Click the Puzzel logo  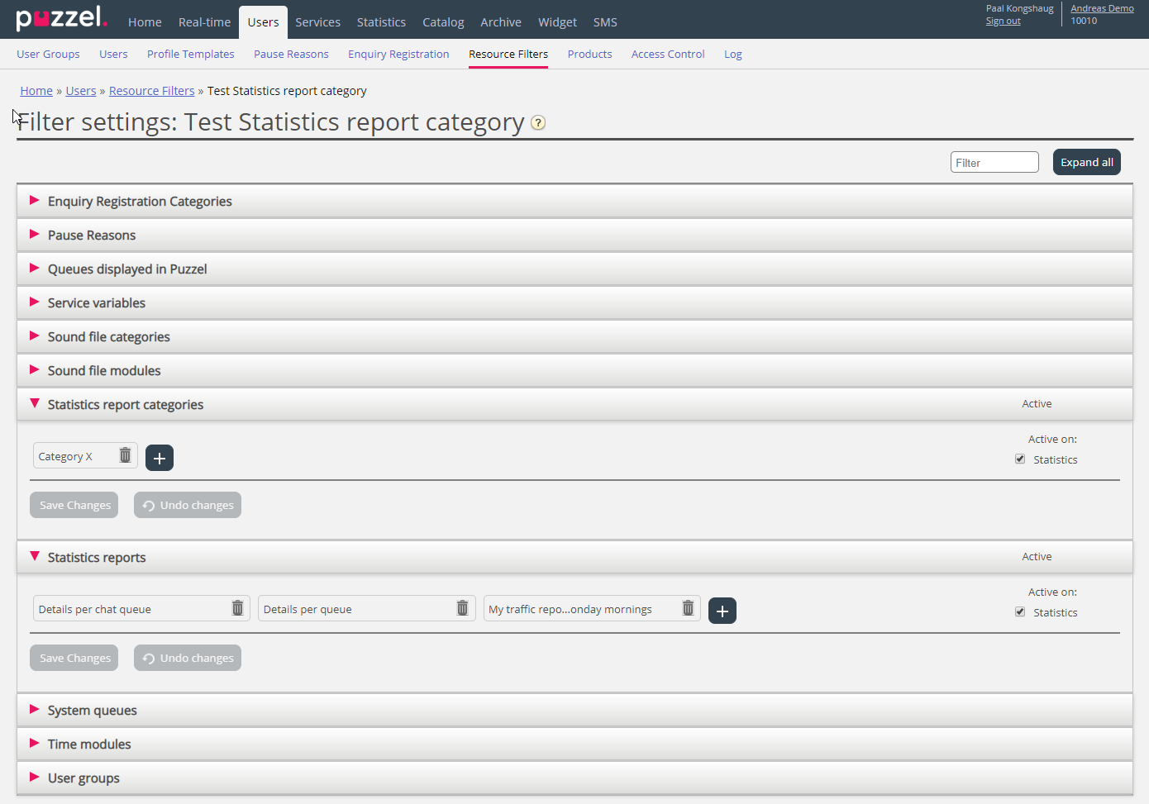coord(61,18)
